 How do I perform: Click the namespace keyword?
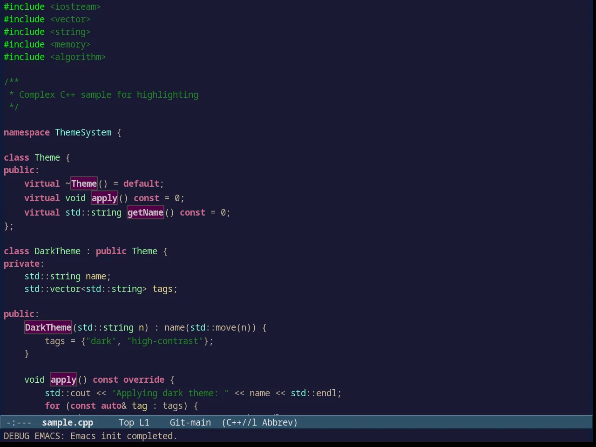point(27,133)
